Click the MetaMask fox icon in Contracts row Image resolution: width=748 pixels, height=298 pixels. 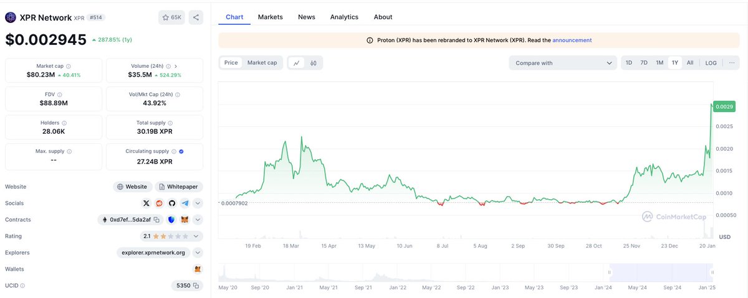(x=185, y=220)
